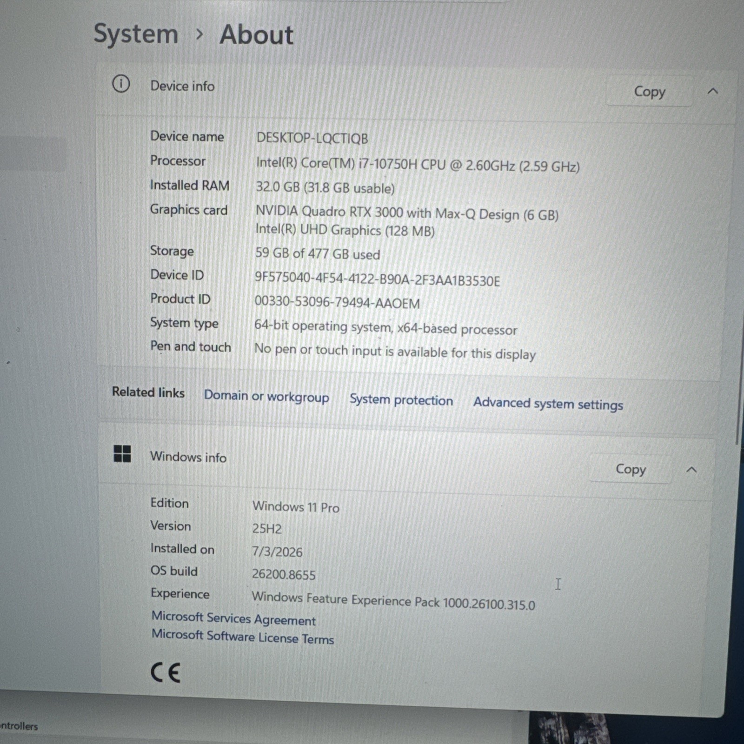Click the Device ID value 9F575040-4F54
This screenshot has height=744, width=744.
click(x=377, y=279)
